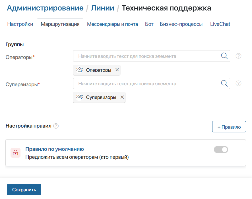
Task: Remove the Супервизоры group chip
Action: click(x=122, y=97)
